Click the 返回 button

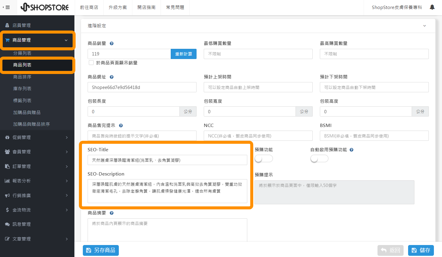click(x=390, y=250)
